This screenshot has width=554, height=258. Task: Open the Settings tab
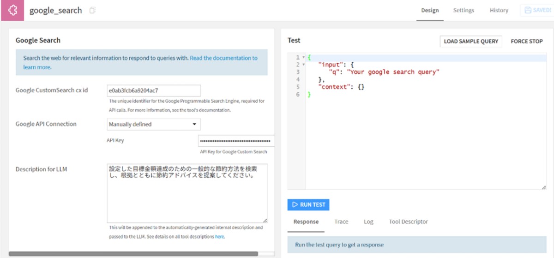click(464, 10)
